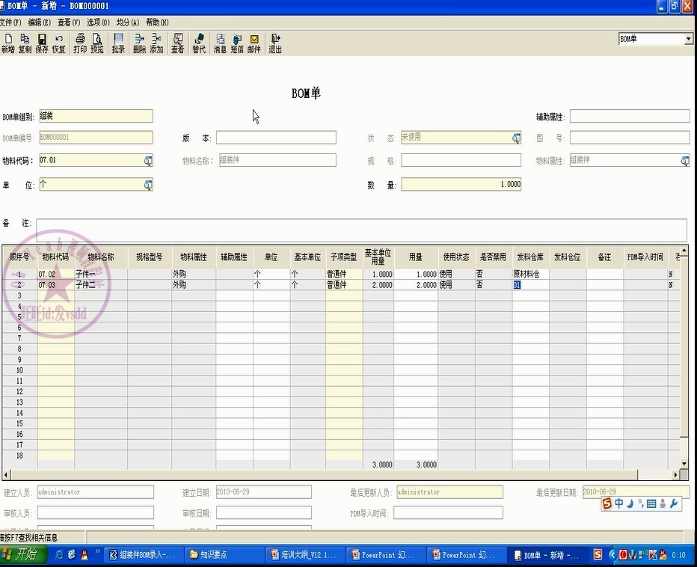This screenshot has height=567, width=697.
Task: Click vertical scrollbar down arrow of grid
Action: [x=684, y=463]
